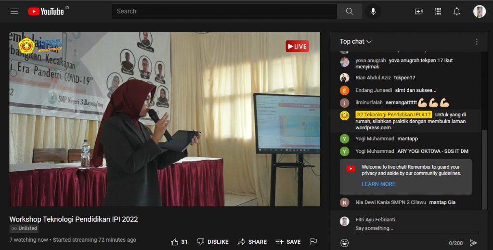Click the Share button
The width and height of the screenshot is (493, 250).
coord(252,242)
